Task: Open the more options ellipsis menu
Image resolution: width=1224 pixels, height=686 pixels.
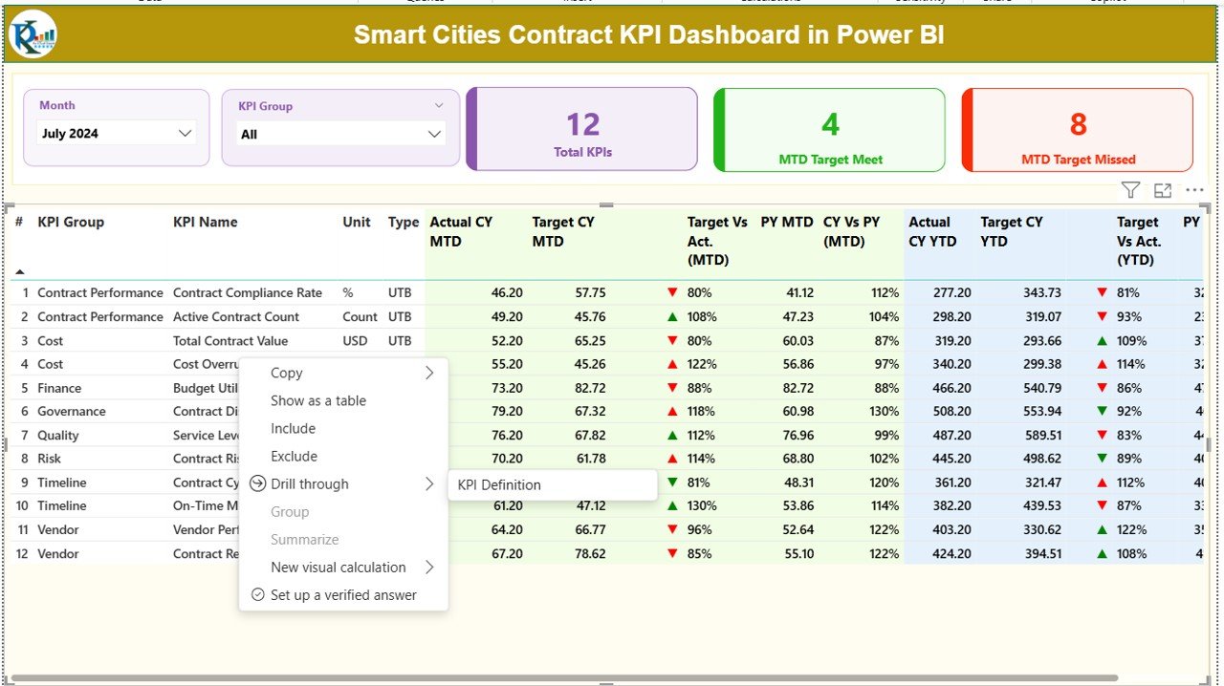Action: 1194,191
